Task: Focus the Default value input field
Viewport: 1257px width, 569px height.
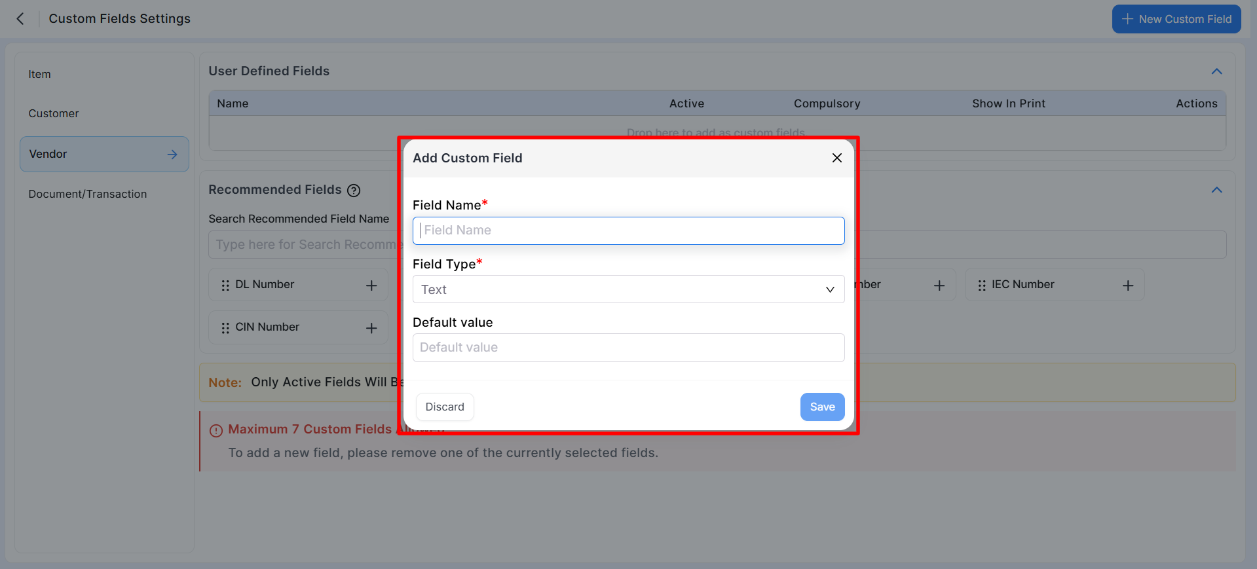Action: coord(628,348)
